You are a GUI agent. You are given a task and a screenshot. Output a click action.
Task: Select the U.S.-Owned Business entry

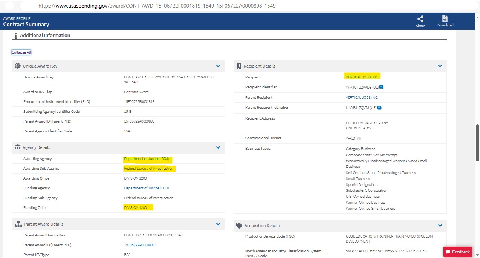(x=363, y=197)
